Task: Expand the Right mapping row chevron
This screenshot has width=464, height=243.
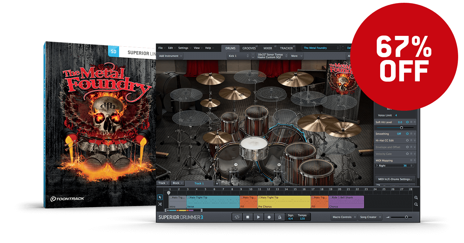Action: click(377, 166)
